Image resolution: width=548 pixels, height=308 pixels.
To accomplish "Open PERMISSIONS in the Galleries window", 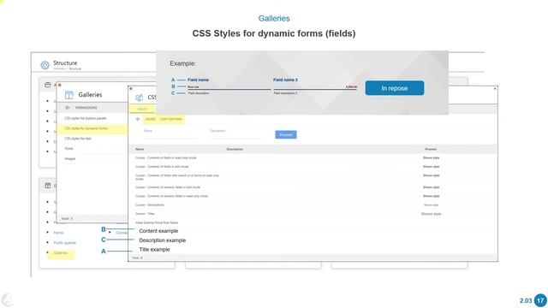I will point(86,108).
